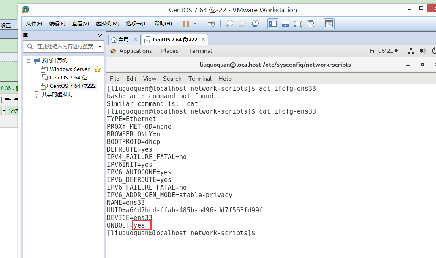Toggle the thumbnail bar view
436x258 pixels.
(286, 24)
